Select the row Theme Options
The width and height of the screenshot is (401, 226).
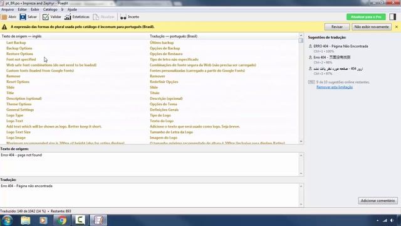click(149, 104)
